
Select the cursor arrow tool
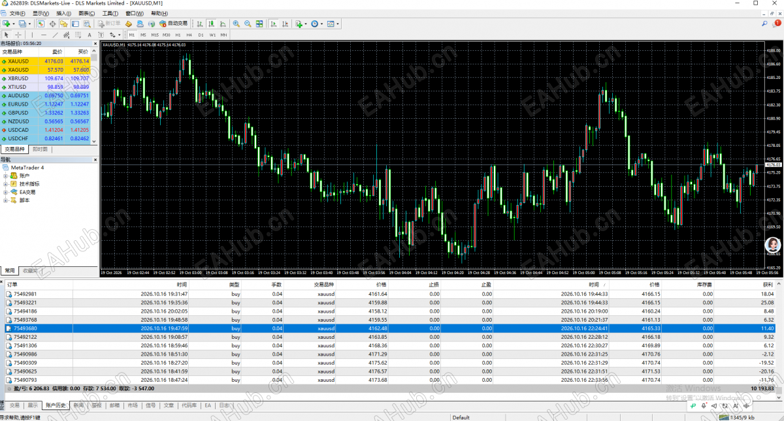(x=7, y=35)
